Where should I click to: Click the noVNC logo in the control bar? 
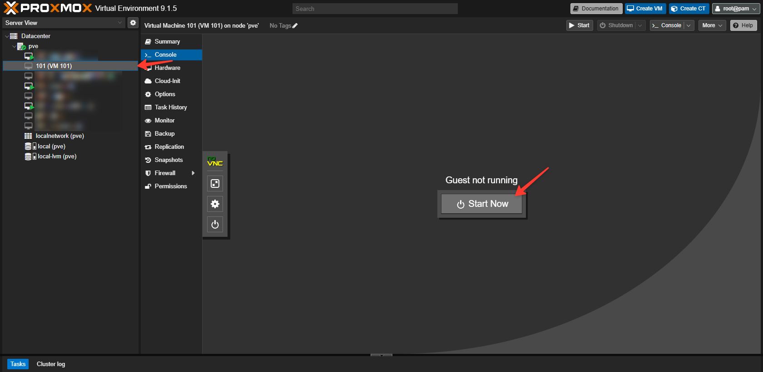pos(215,162)
